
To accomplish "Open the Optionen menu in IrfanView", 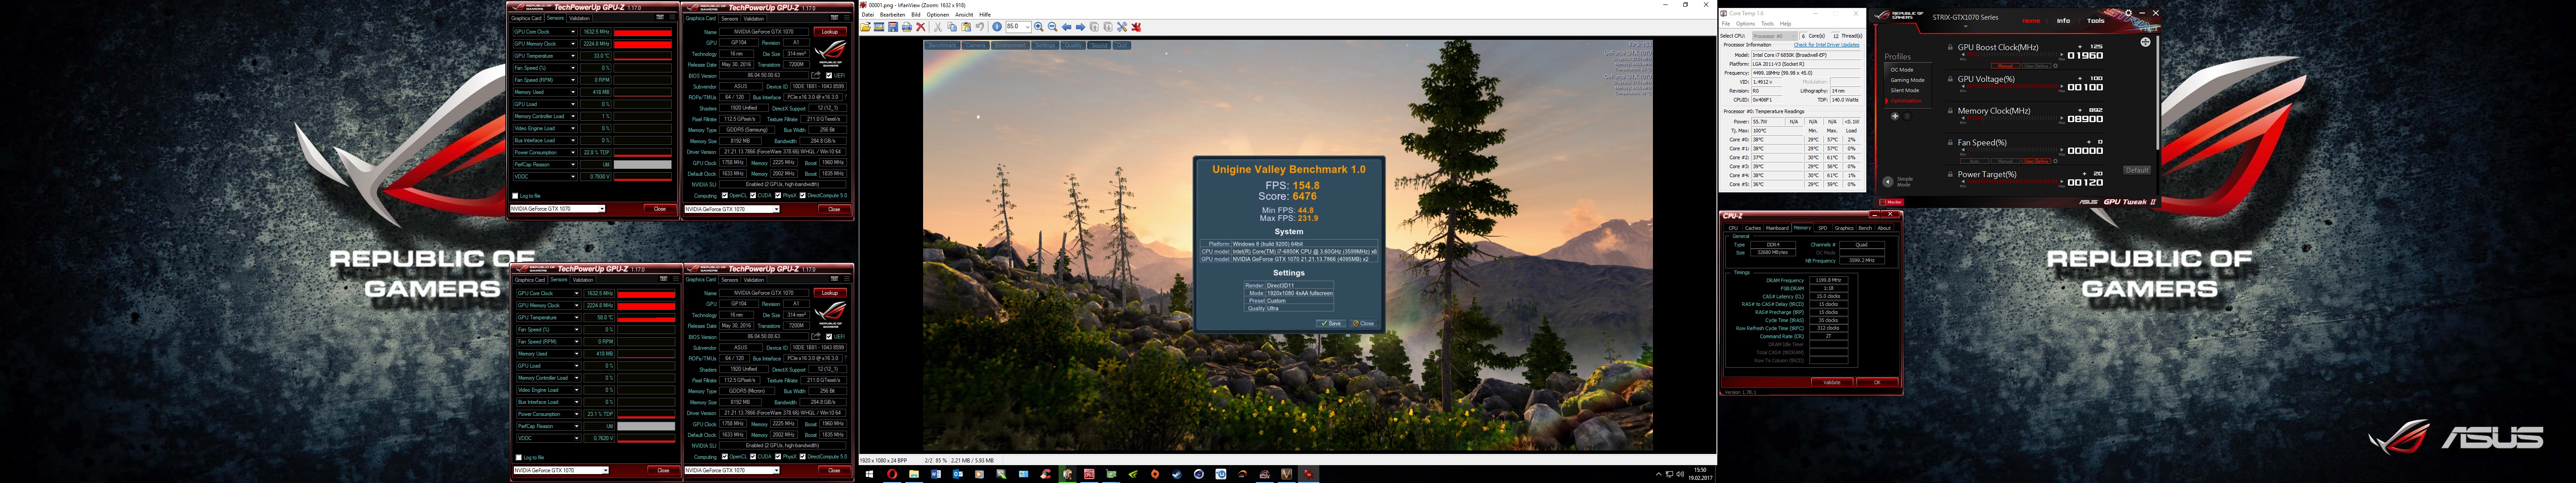I will tap(938, 15).
